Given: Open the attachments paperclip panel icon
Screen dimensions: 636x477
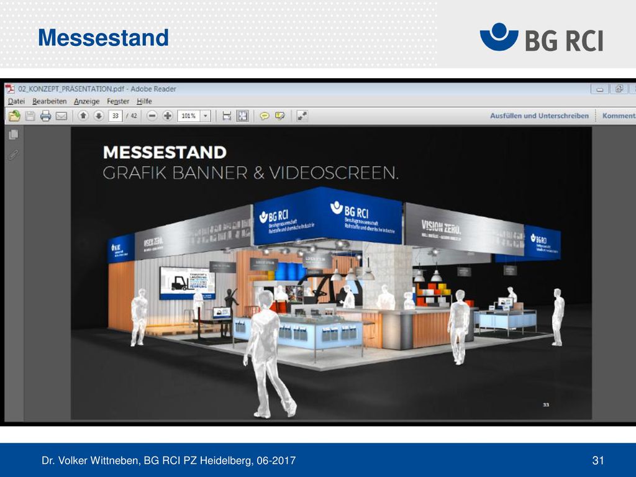Looking at the screenshot, I should pyautogui.click(x=14, y=155).
